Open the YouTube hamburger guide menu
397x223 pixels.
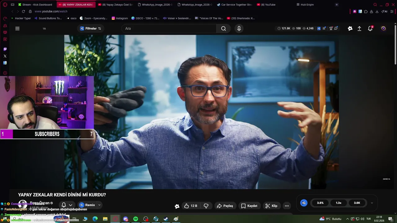point(17,28)
